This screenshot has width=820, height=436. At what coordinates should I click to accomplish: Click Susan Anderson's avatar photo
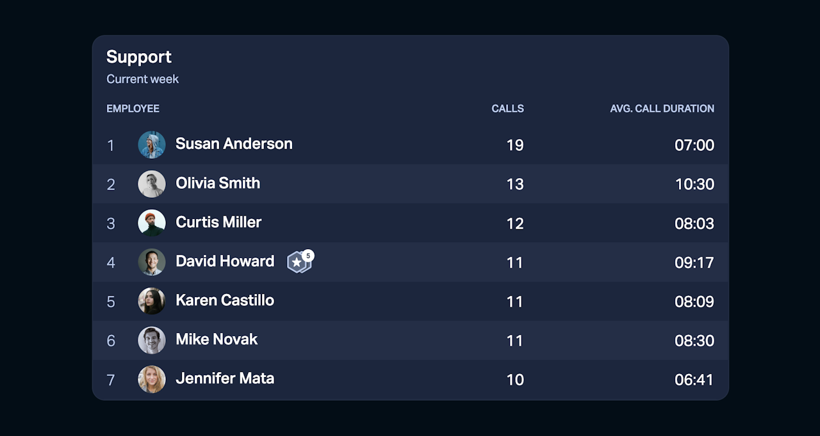click(152, 145)
